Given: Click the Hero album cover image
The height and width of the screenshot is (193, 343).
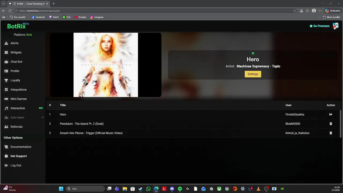Looking at the screenshot, I should [106, 65].
